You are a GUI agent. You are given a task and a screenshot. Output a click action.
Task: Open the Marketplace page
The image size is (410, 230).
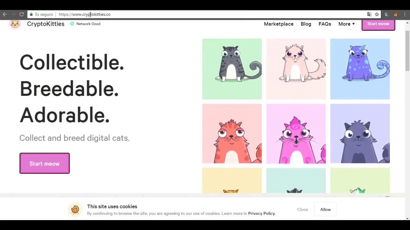tap(279, 24)
